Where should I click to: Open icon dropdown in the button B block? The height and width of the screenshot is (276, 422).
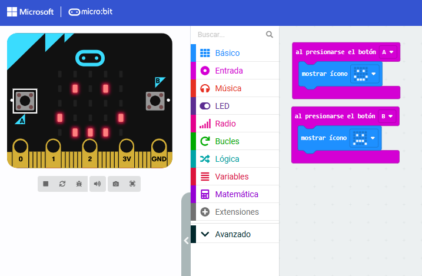click(364, 138)
